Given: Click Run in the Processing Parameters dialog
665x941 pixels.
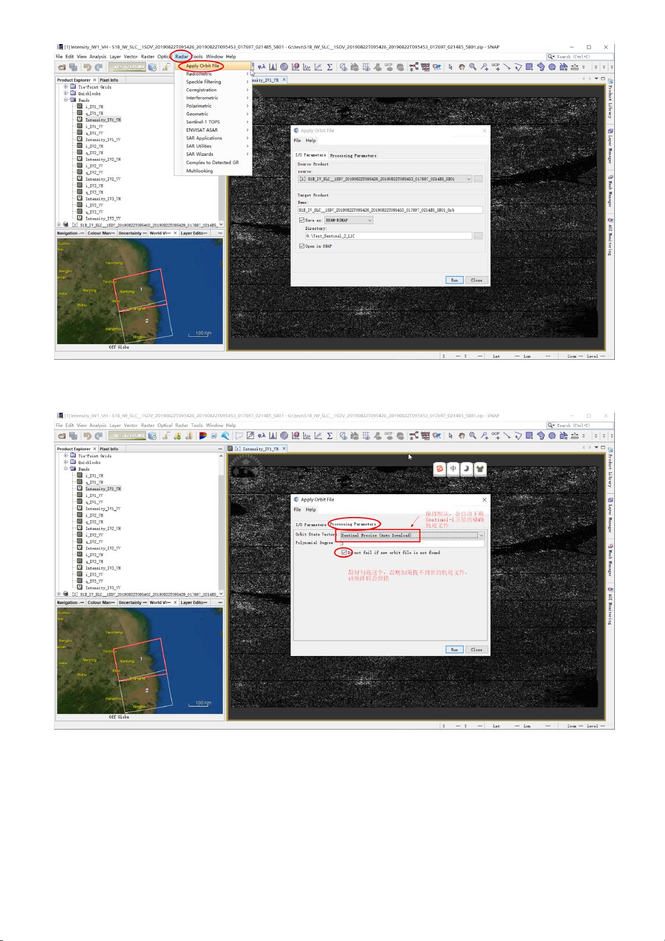Looking at the screenshot, I should click(x=454, y=649).
